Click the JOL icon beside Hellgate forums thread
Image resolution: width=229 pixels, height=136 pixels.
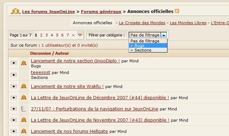(x=24, y=131)
